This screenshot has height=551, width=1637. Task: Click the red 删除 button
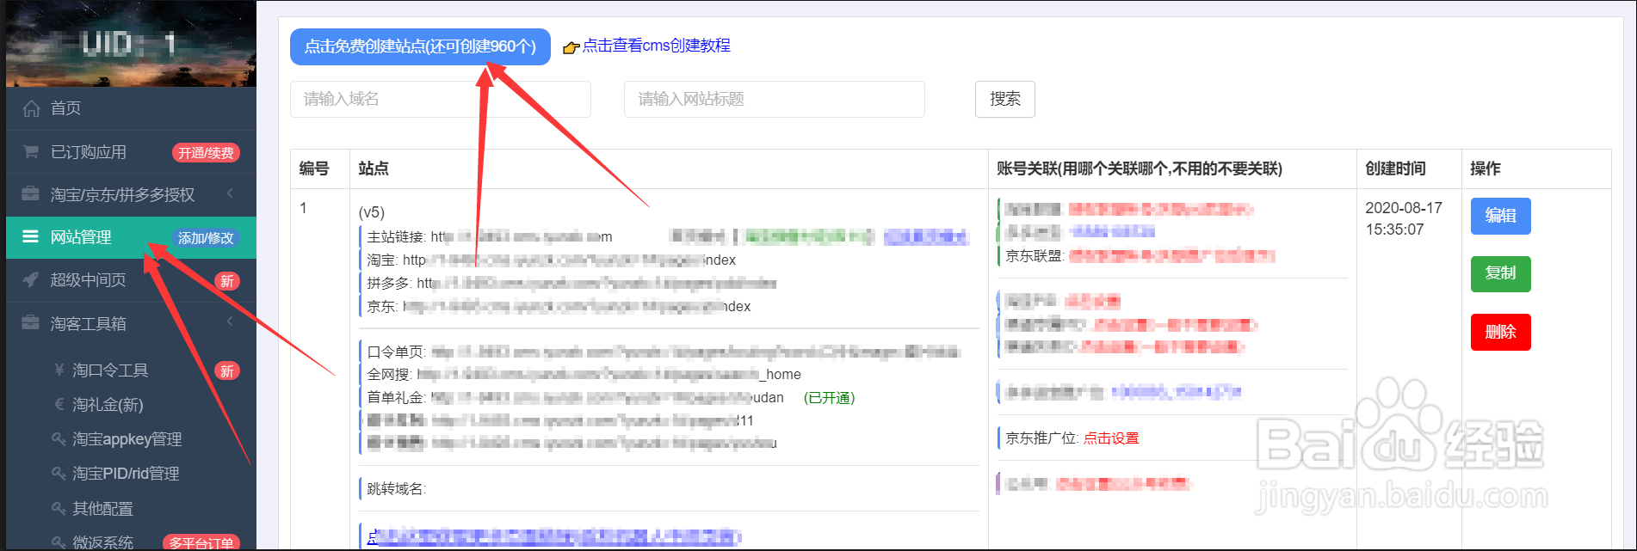click(1501, 332)
